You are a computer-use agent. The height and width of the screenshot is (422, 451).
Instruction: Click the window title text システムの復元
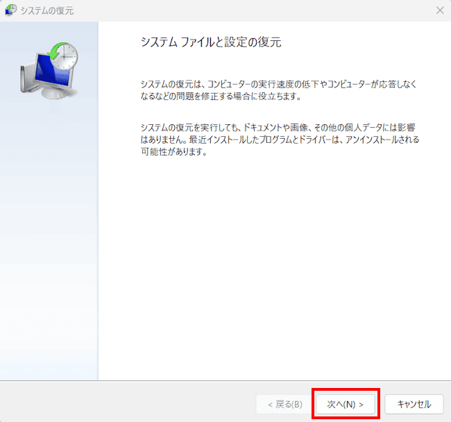[x=47, y=10]
